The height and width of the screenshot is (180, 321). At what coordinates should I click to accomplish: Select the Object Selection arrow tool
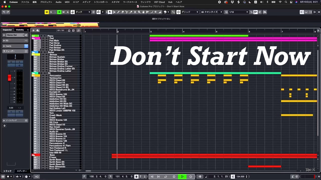(110, 12)
